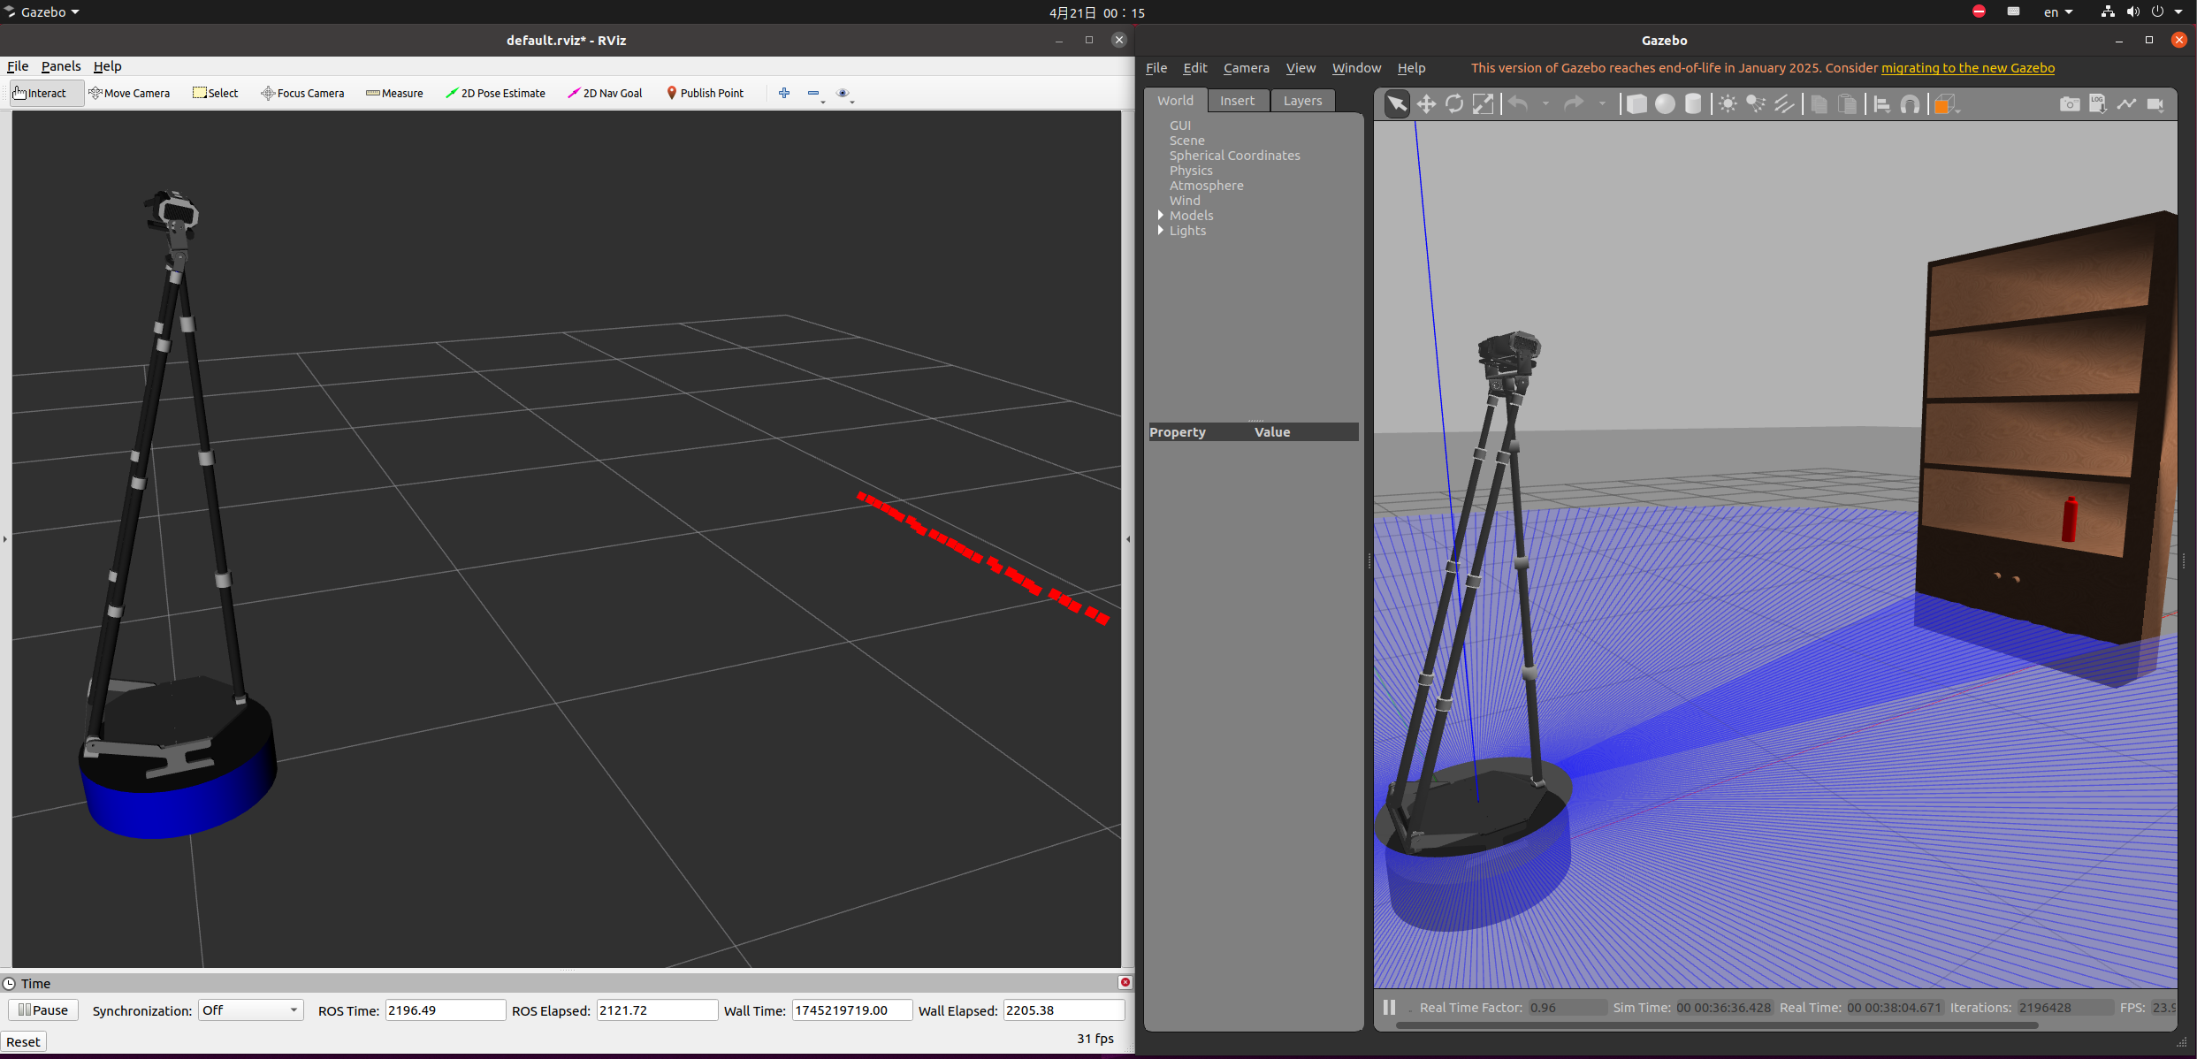Open the plot utility icon in Gazebo

coord(2126,104)
